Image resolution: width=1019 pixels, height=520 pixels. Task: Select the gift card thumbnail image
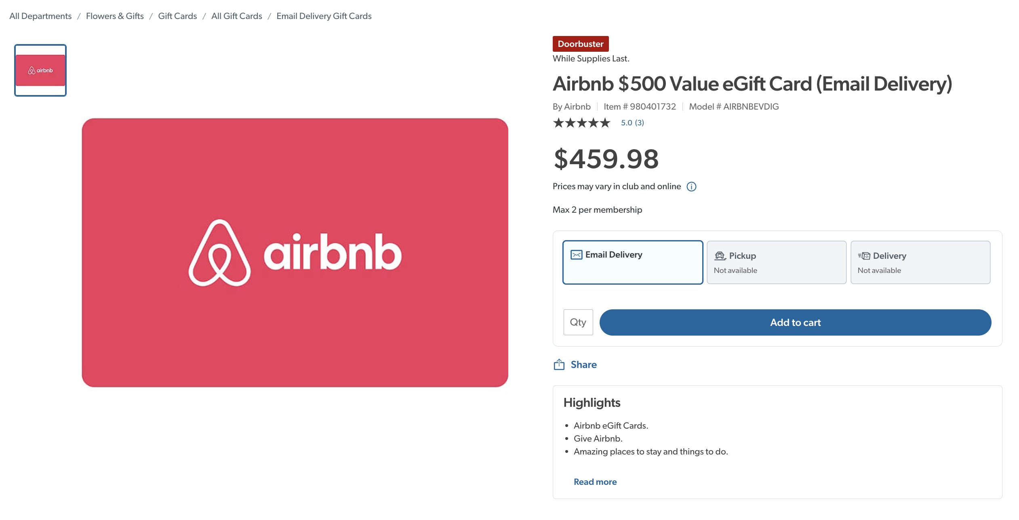40,70
